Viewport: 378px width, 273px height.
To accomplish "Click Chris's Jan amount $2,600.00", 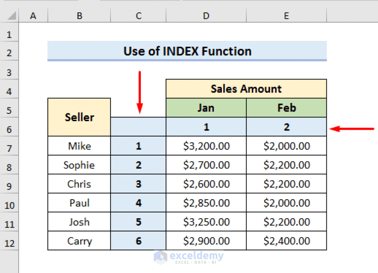I will click(206, 184).
